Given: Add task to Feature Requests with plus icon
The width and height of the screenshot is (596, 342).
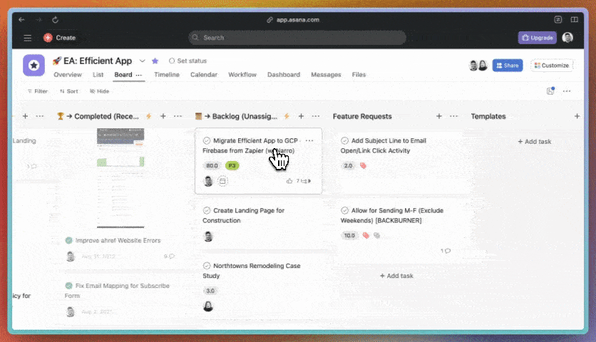Looking at the screenshot, I should click(x=439, y=116).
